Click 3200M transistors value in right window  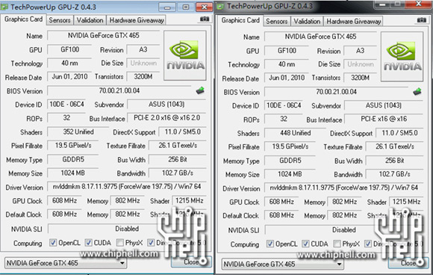(x=360, y=78)
